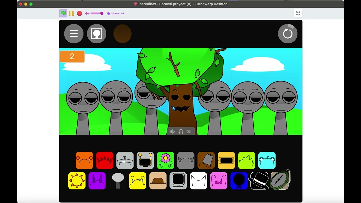The image size is (361, 203).
Task: Click the rightmost gray character on stage
Action: [281, 108]
